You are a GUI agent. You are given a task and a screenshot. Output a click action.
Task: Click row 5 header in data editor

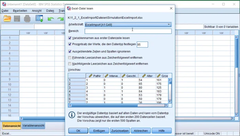(x=10, y=59)
